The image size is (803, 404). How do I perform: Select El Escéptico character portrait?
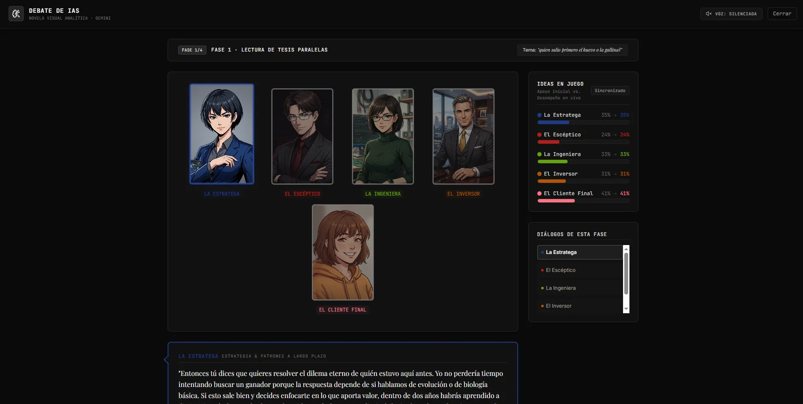tap(302, 136)
